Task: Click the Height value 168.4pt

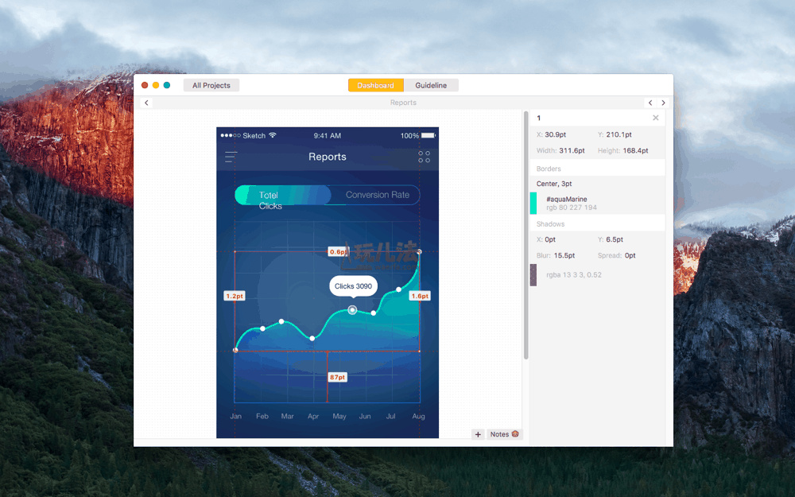Action: tap(635, 150)
